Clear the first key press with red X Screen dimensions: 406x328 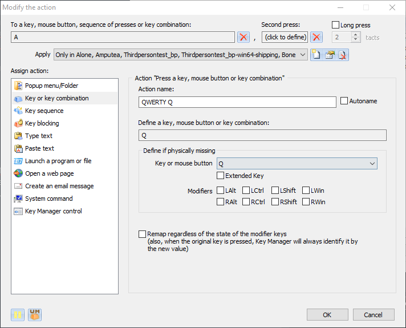tap(243, 37)
